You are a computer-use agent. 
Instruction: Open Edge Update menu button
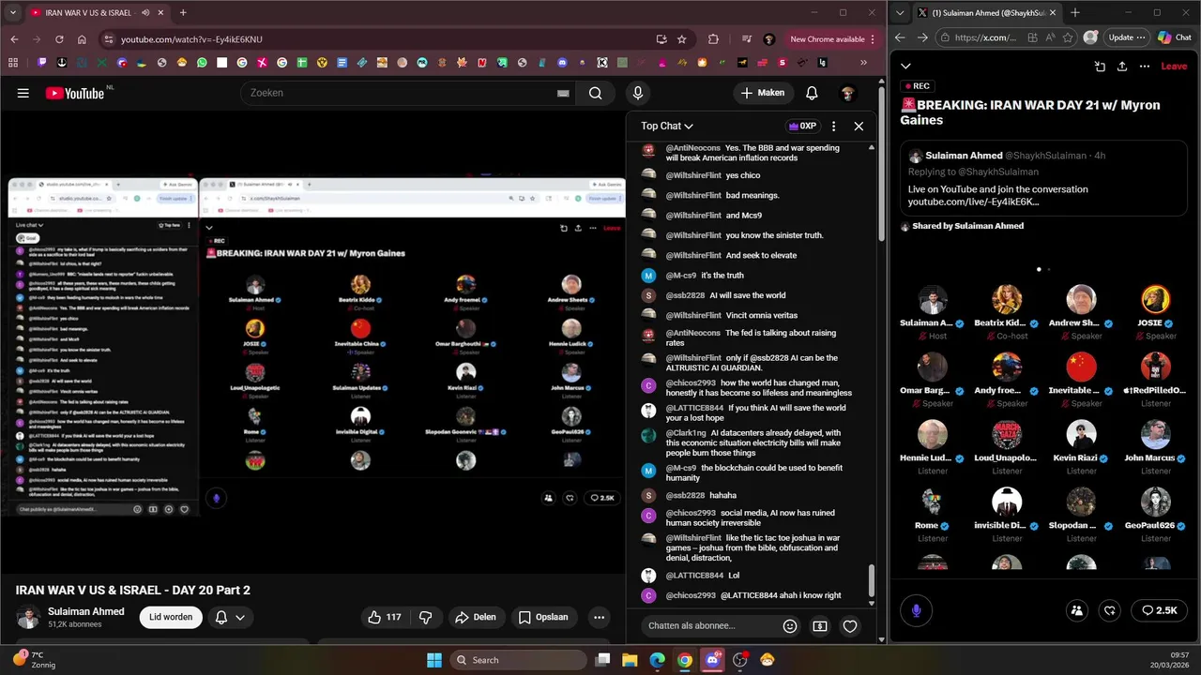1127,37
